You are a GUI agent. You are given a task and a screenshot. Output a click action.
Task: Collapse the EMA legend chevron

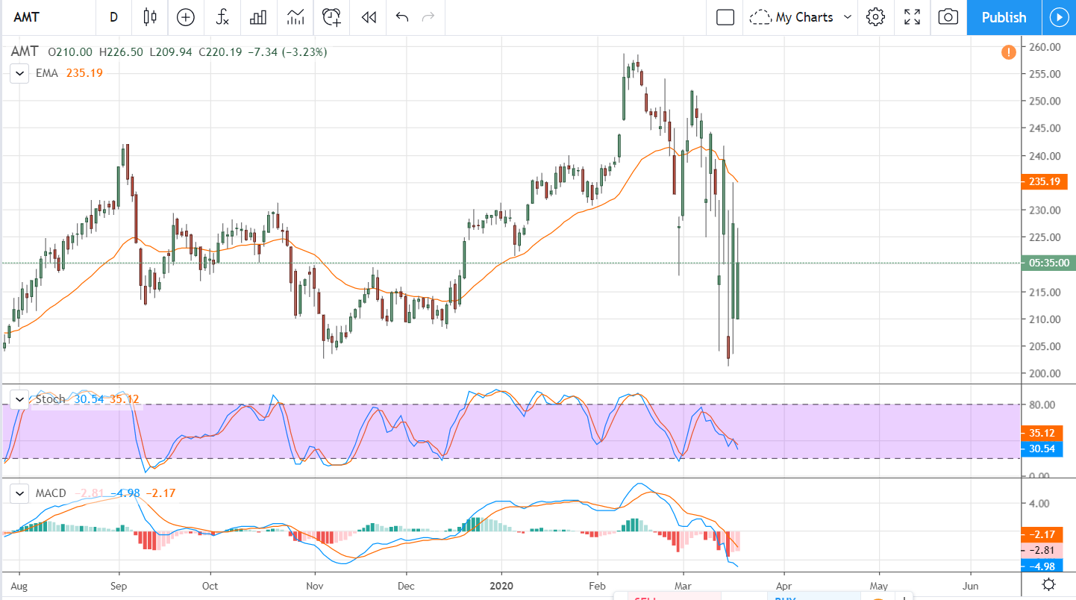(19, 73)
